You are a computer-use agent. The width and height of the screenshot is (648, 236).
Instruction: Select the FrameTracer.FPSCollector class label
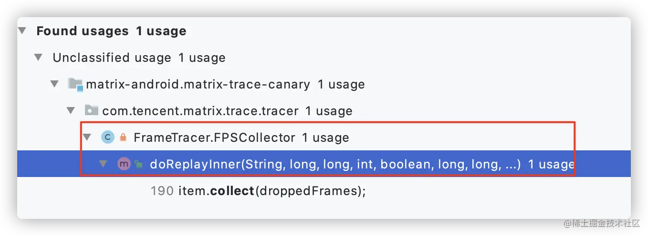214,138
